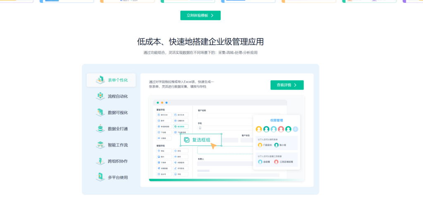Click the 跨组织协作 icon
This screenshot has width=423, height=198.
[100, 161]
